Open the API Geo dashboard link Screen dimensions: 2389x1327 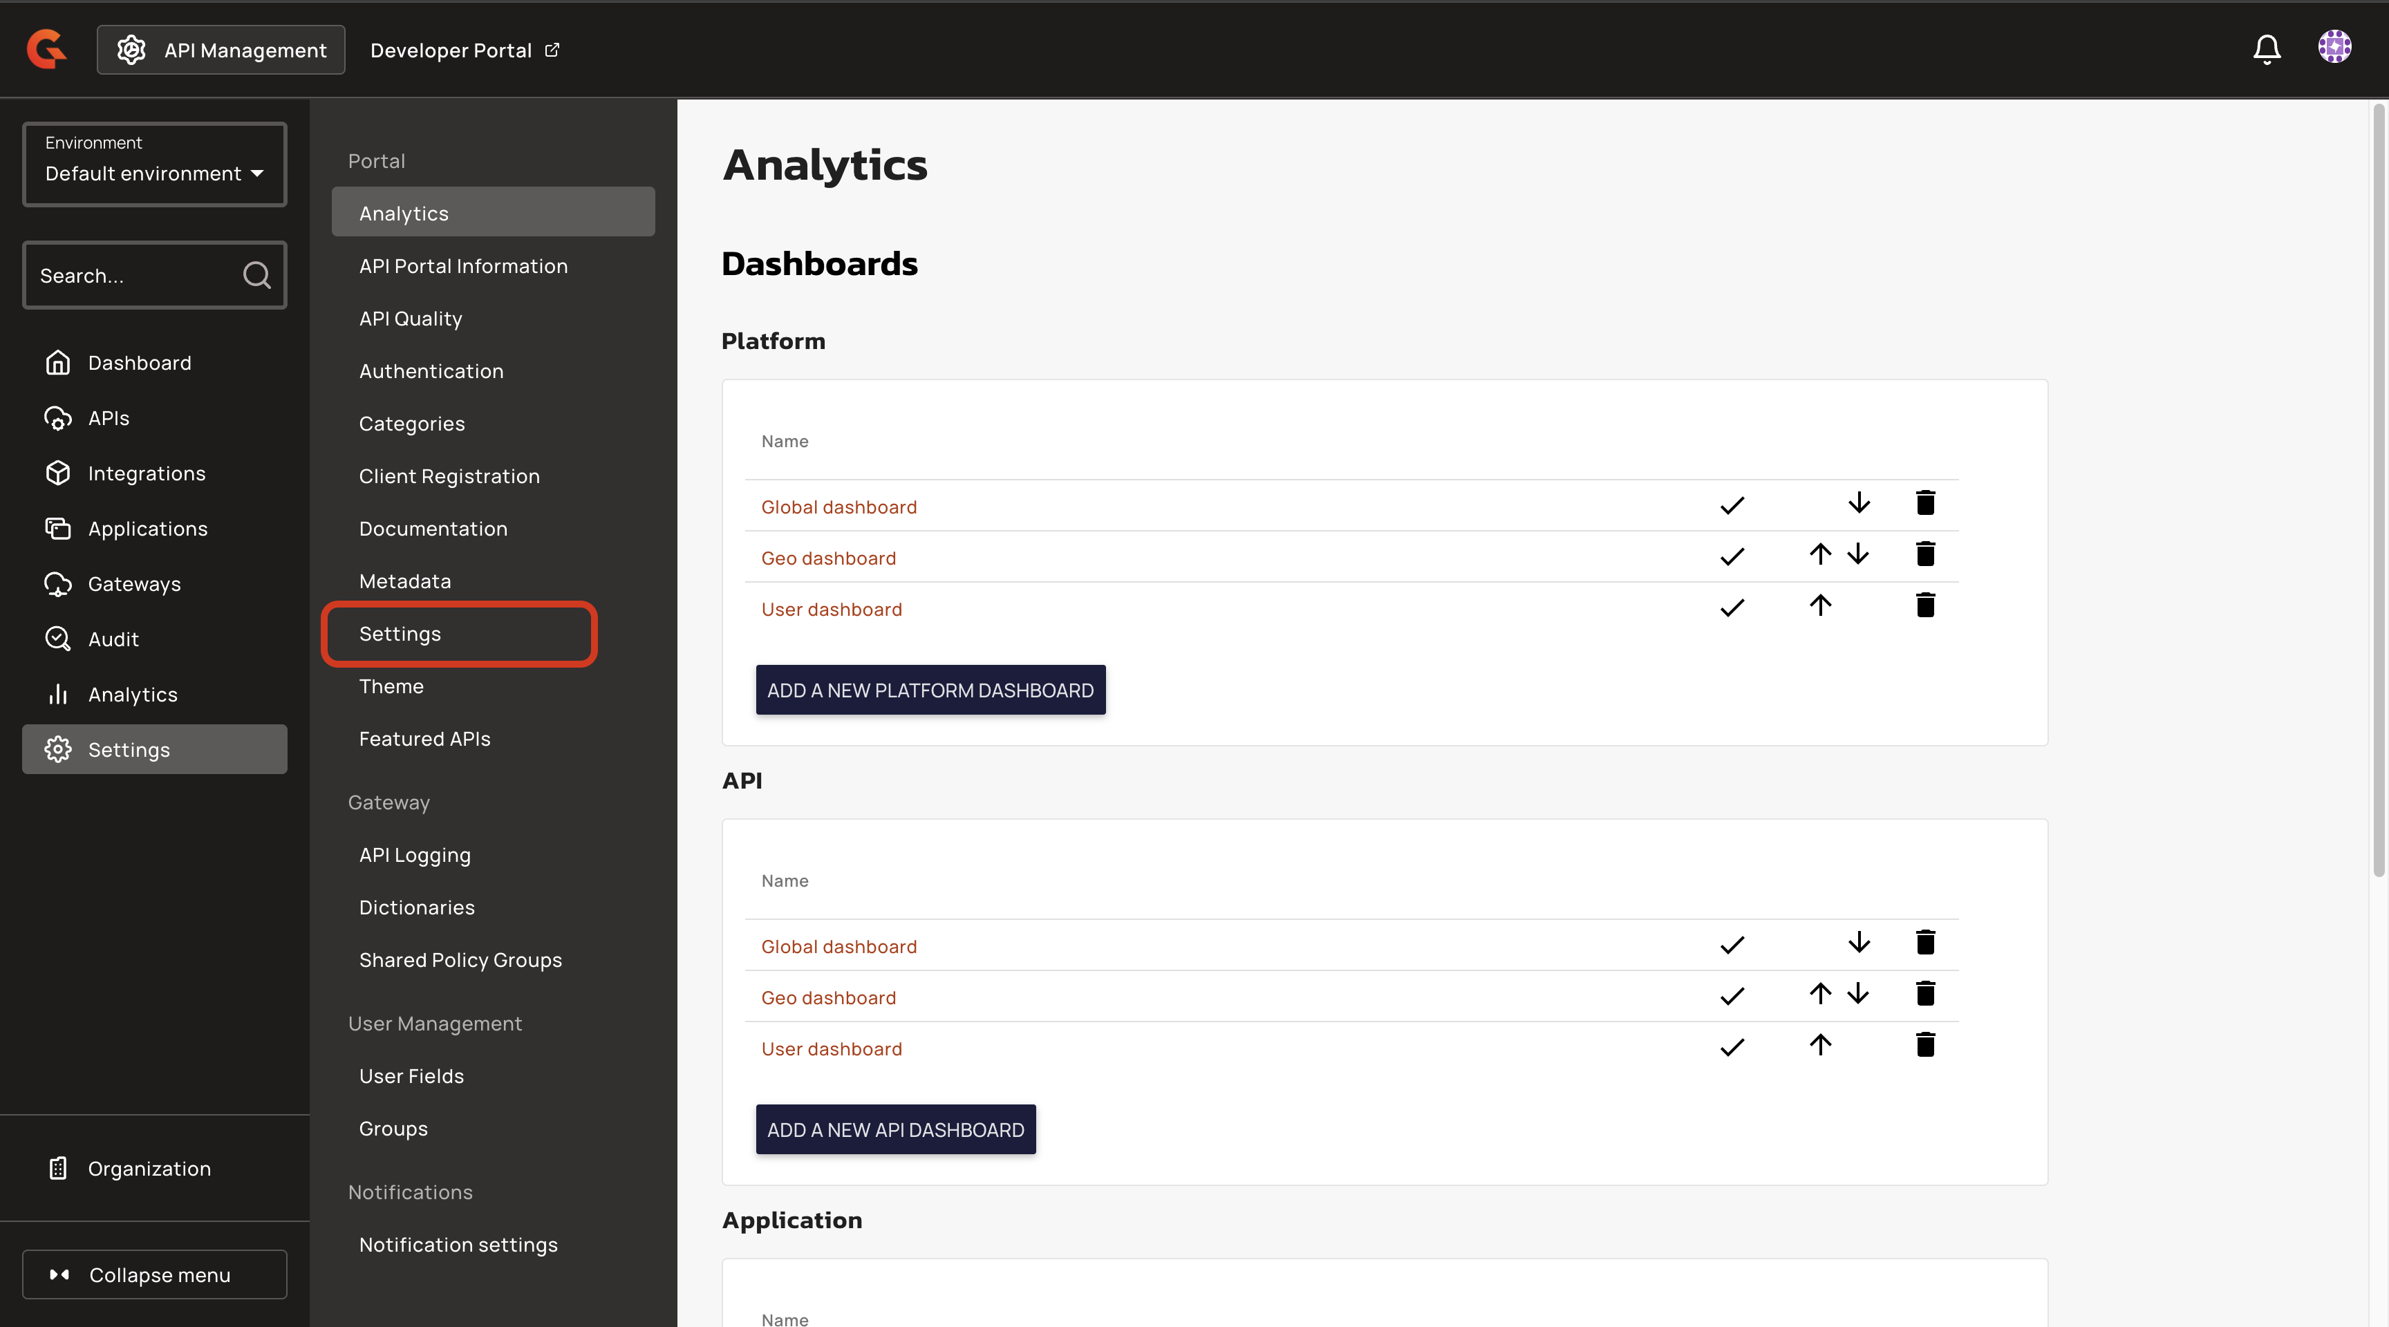click(x=827, y=998)
